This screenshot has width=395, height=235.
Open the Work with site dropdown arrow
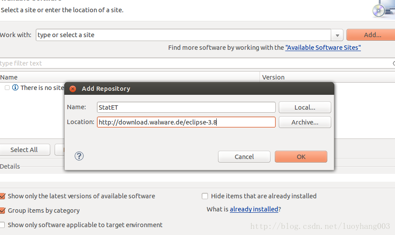coord(337,35)
